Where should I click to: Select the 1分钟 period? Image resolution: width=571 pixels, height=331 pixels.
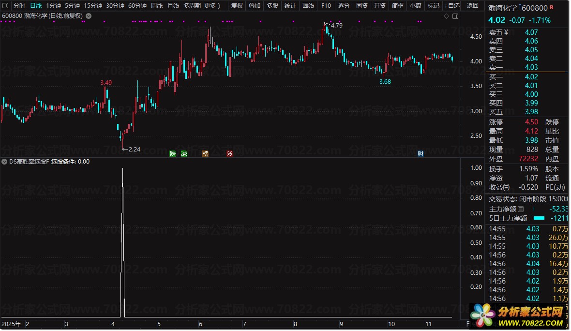coord(53,5)
